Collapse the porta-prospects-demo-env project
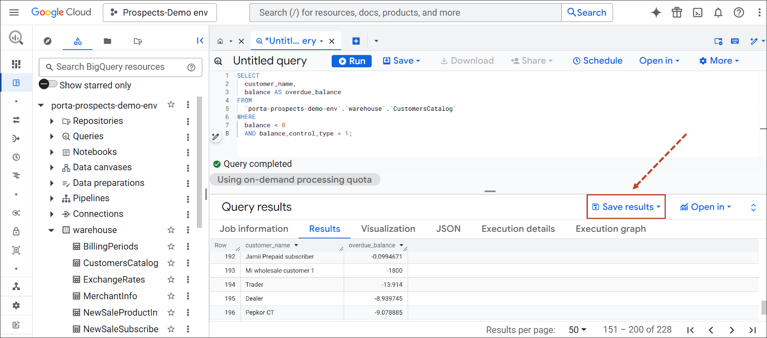Image resolution: width=767 pixels, height=338 pixels. [x=41, y=105]
